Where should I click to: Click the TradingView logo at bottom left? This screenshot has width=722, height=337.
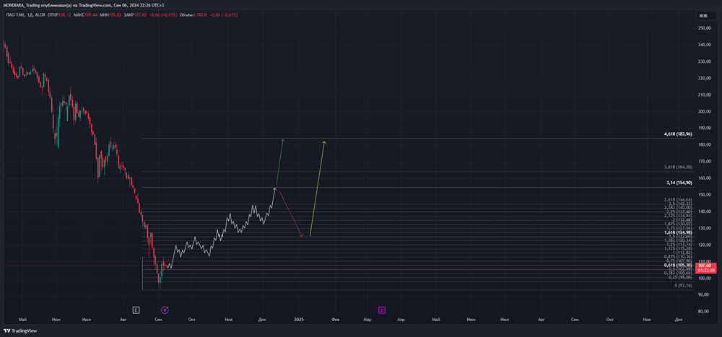coord(20,331)
